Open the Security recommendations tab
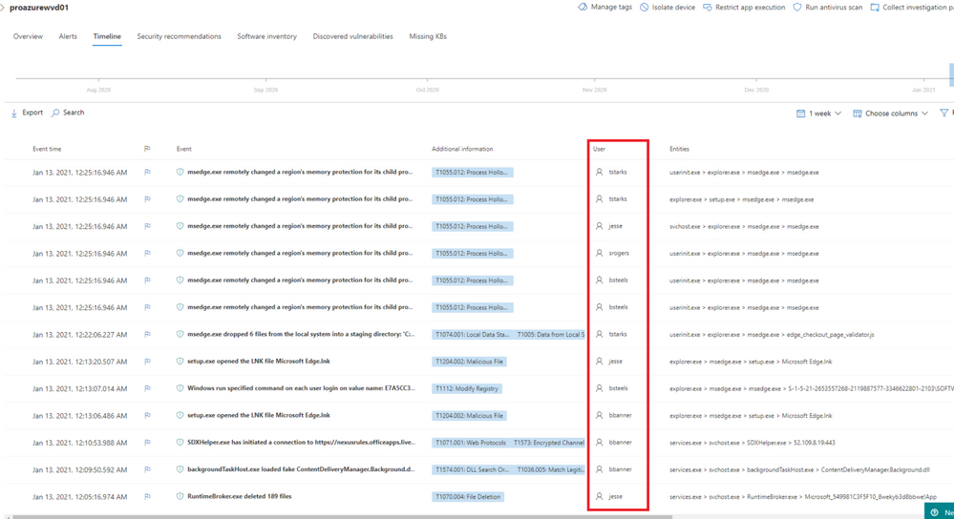954x519 pixels. [x=179, y=36]
